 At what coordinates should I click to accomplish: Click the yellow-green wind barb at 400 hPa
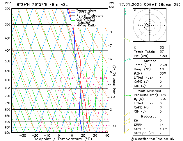pos(127,40)
